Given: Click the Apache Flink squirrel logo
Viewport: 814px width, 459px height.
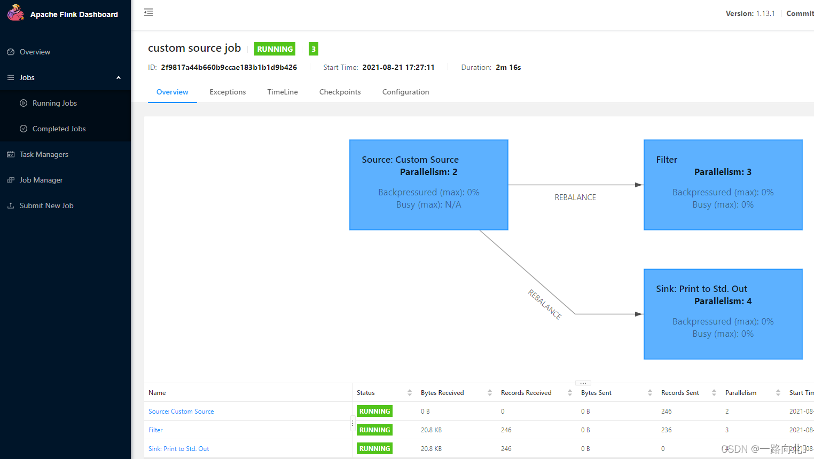Looking at the screenshot, I should click(15, 13).
